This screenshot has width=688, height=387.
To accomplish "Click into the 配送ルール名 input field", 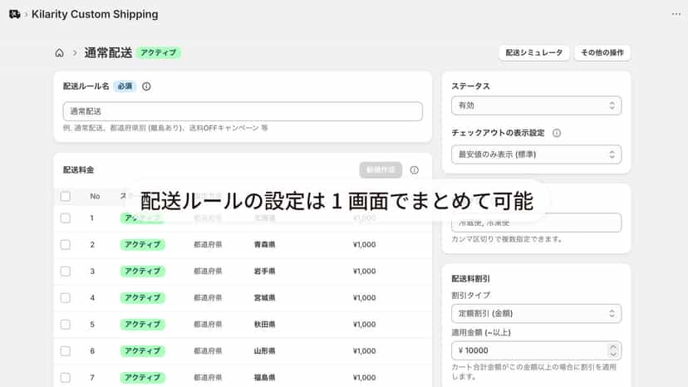I will (x=243, y=111).
